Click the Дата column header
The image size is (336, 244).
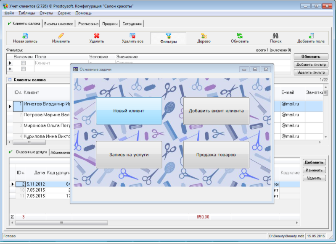pos(40,173)
